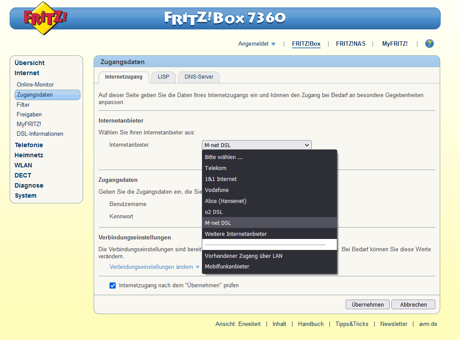
Task: Open Freigaben in the sidebar
Action: pyautogui.click(x=29, y=114)
